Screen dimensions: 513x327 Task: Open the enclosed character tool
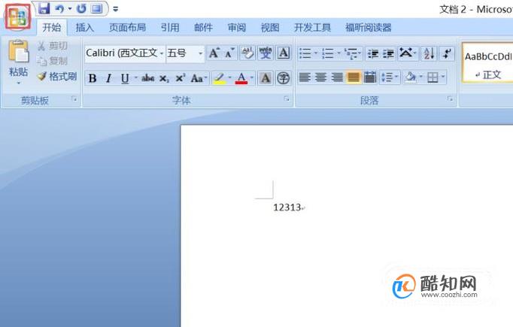click(284, 78)
